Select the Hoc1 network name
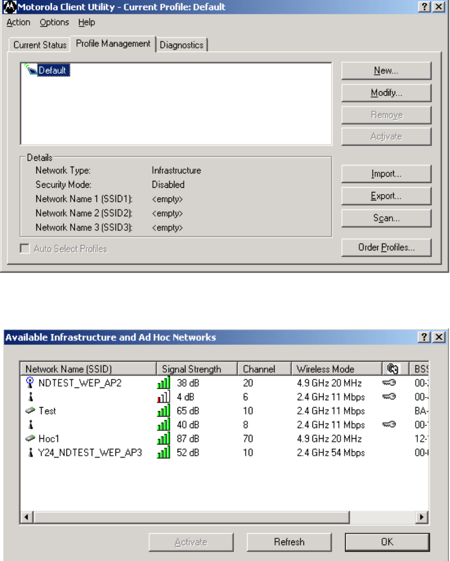This screenshot has width=450, height=561. tap(48, 439)
